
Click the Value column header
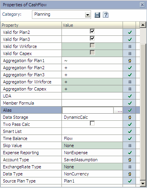92,25
